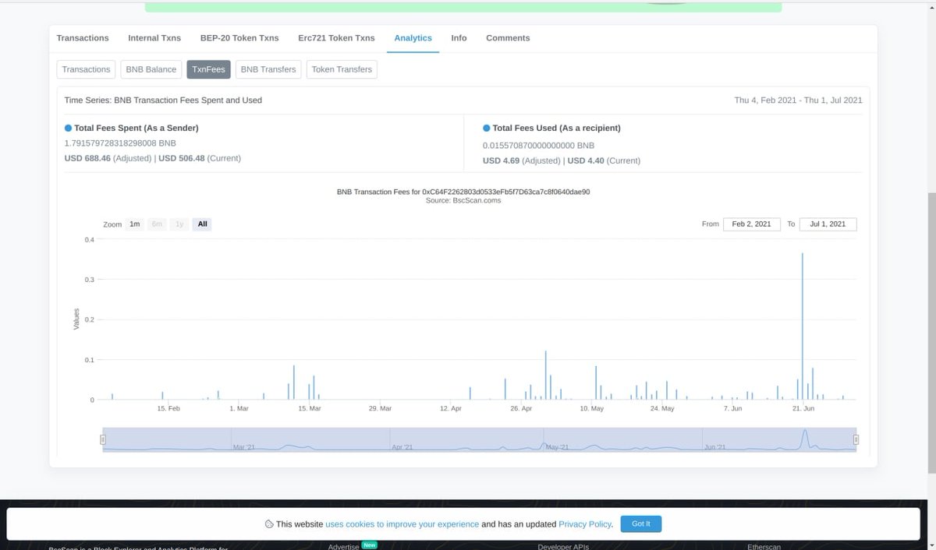936x550 pixels.
Task: Click the chart title with address
Action: coord(463,192)
